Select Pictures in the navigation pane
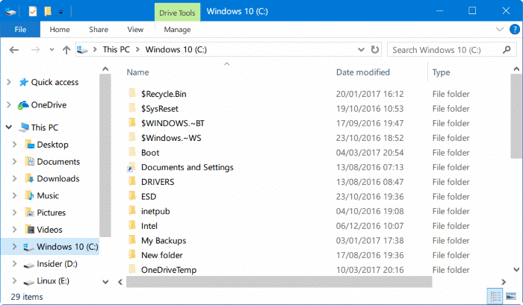Image resolution: width=523 pixels, height=305 pixels. (x=51, y=213)
